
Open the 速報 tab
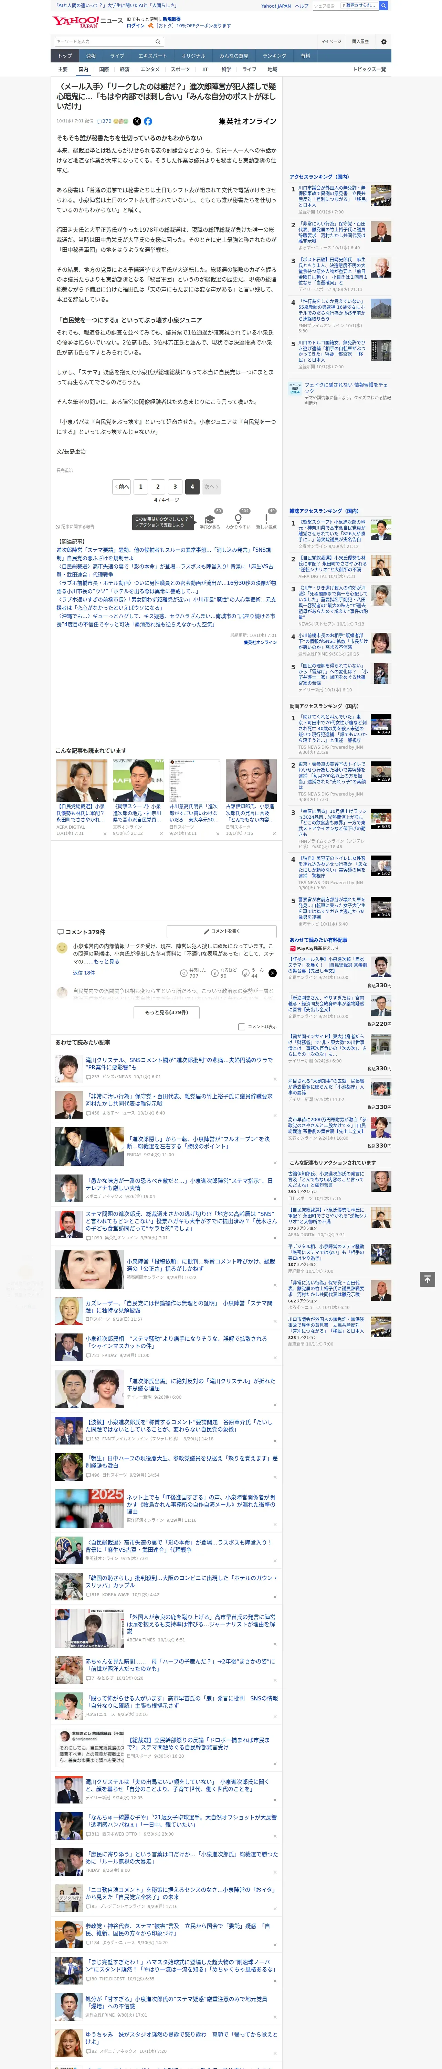click(91, 56)
